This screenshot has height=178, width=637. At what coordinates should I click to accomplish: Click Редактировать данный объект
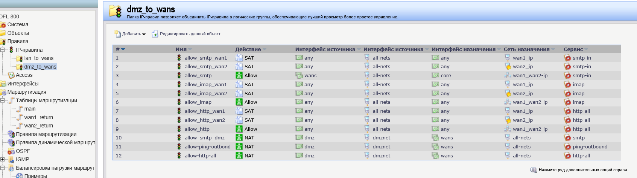pyautogui.click(x=186, y=34)
